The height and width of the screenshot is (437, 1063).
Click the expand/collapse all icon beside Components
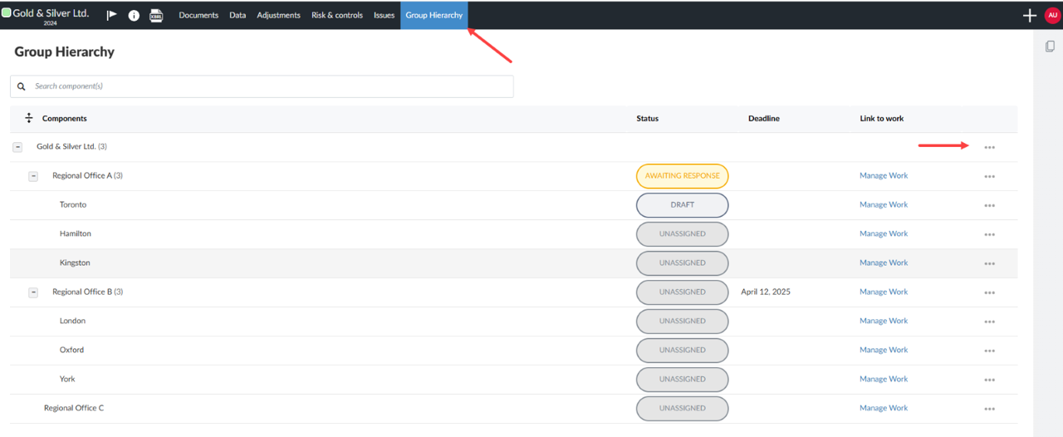coord(29,118)
